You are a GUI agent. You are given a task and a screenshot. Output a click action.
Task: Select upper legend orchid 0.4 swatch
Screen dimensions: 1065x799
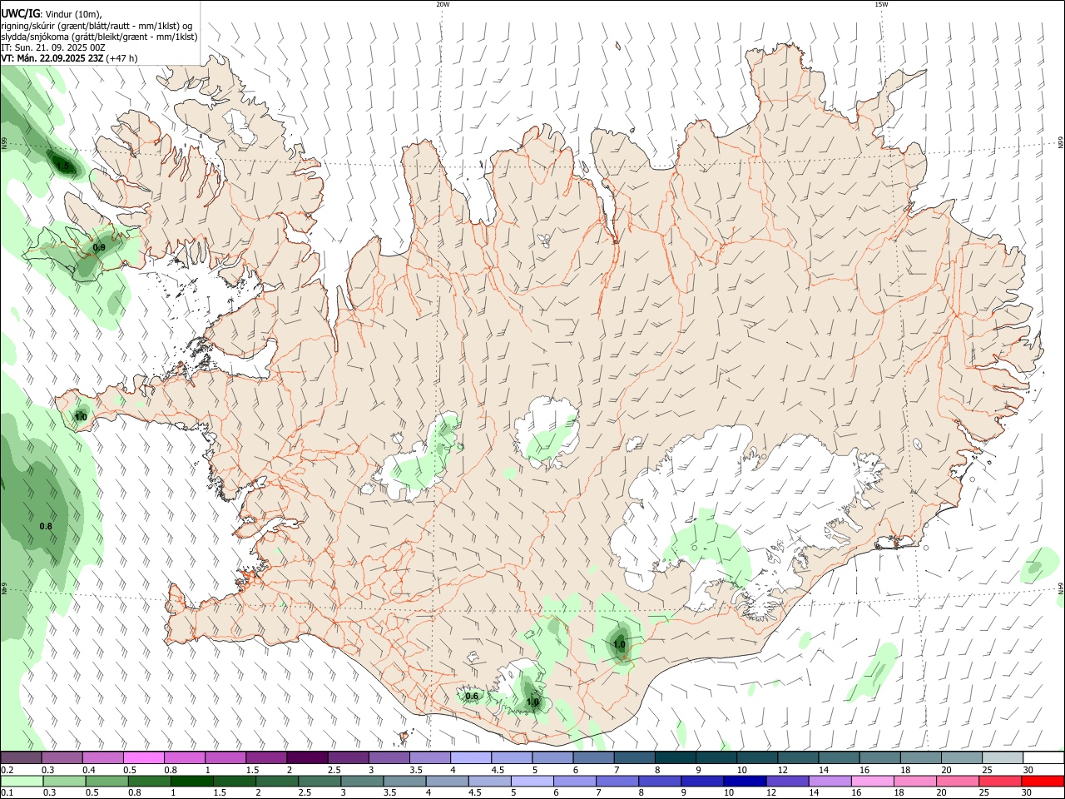[103, 757]
